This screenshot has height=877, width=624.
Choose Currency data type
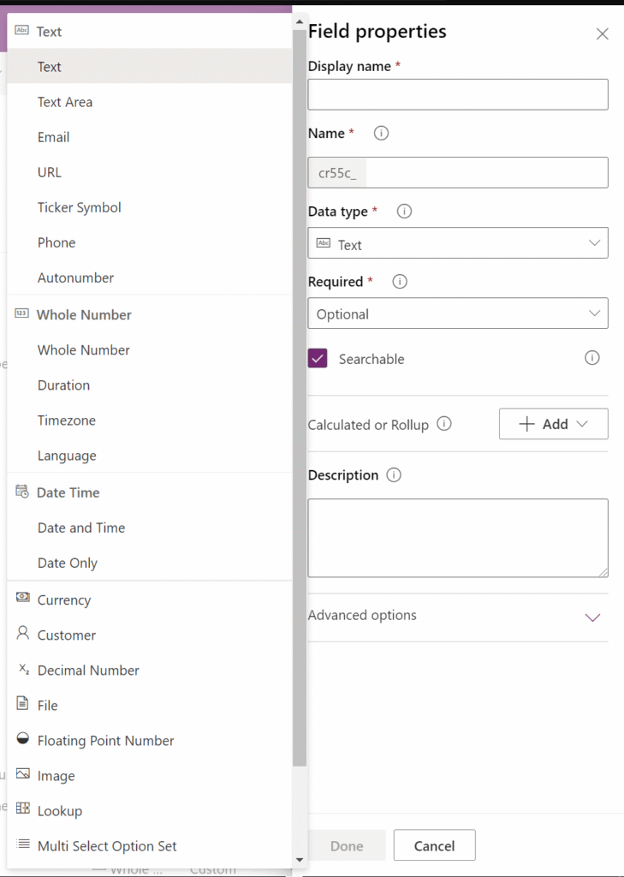(149, 600)
